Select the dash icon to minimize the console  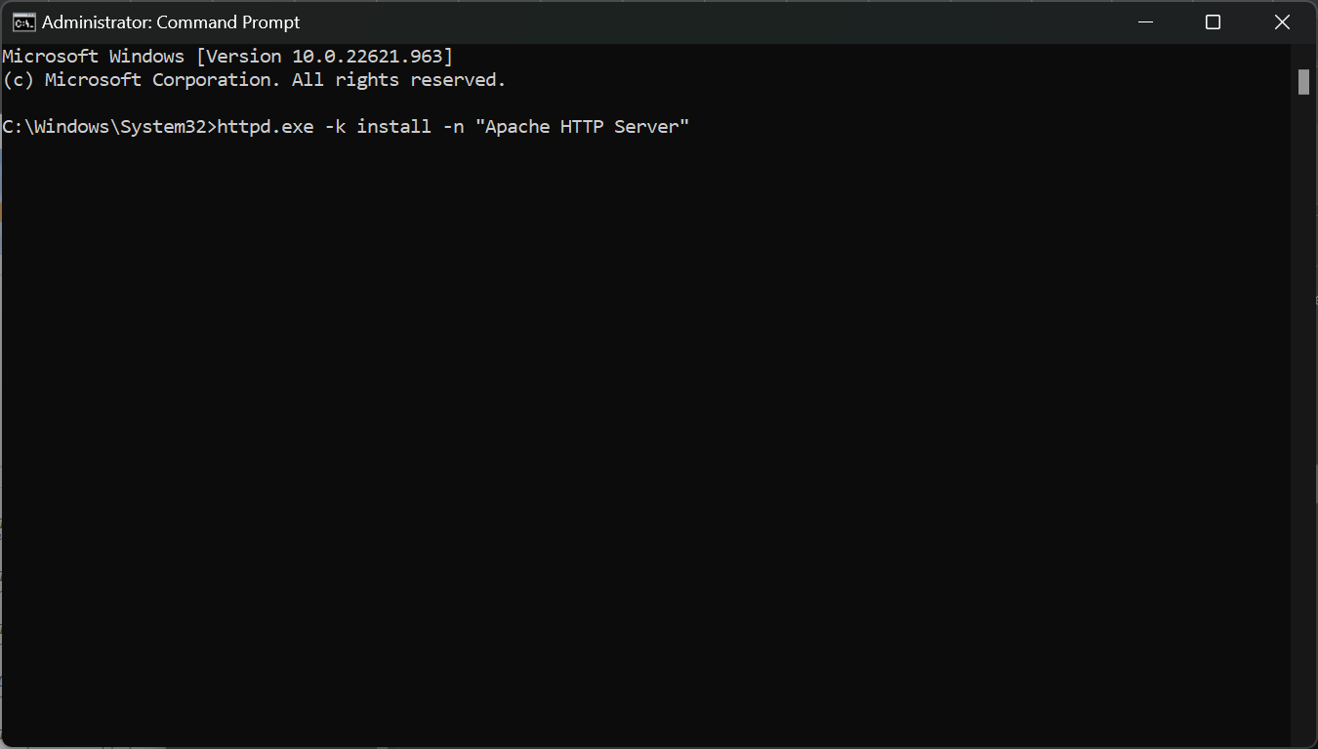1144,21
